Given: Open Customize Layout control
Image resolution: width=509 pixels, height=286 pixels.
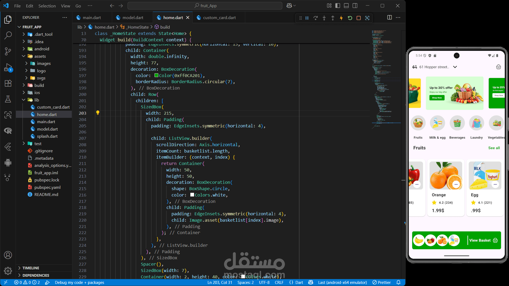Looking at the screenshot, I should coord(329,6).
